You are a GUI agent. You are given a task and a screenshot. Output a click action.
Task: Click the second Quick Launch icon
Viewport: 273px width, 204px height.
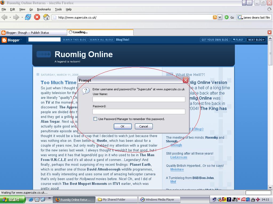[x=37, y=199]
